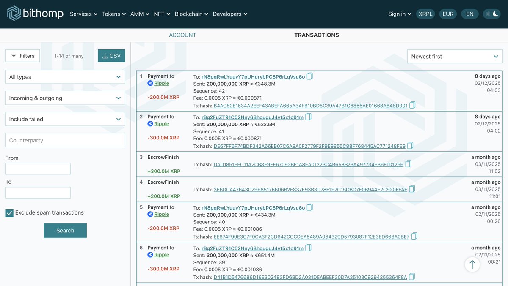
Task: Open tx hash 3E6DCA47643C link
Action: 310,190
